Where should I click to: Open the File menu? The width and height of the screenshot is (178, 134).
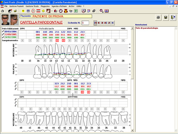(x=6, y=6)
